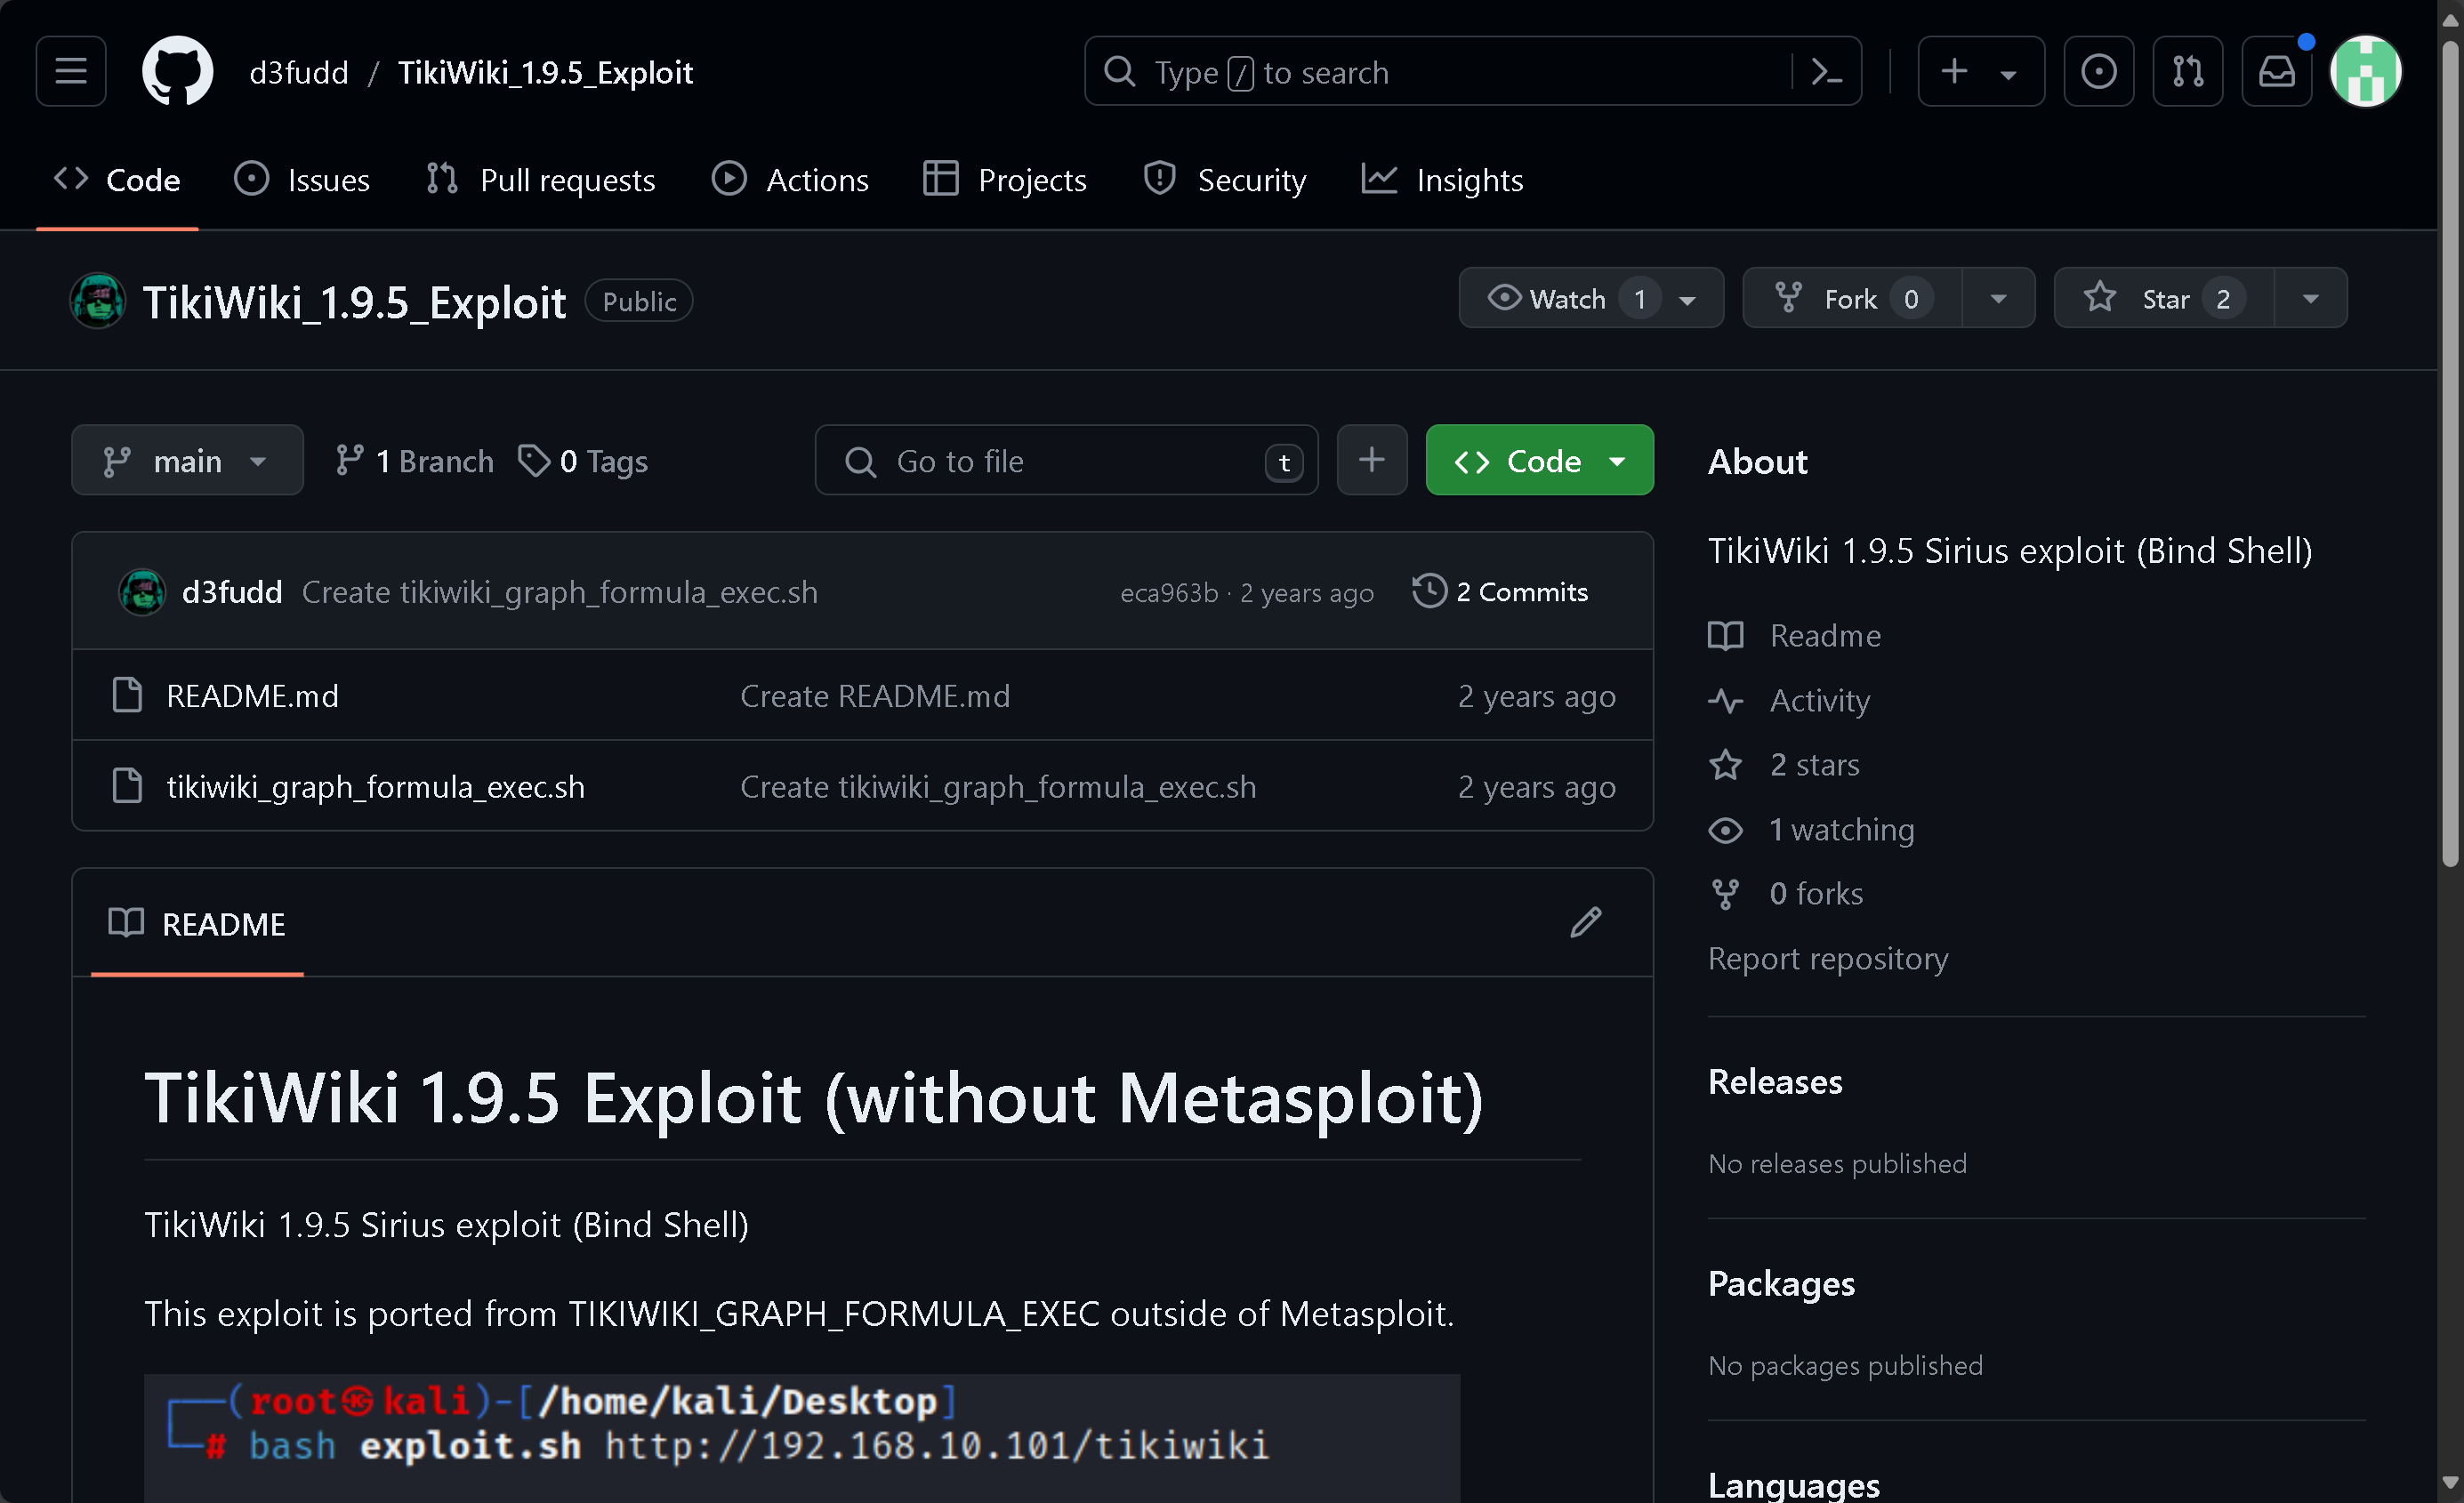Click the add file plus button

(x=1372, y=460)
